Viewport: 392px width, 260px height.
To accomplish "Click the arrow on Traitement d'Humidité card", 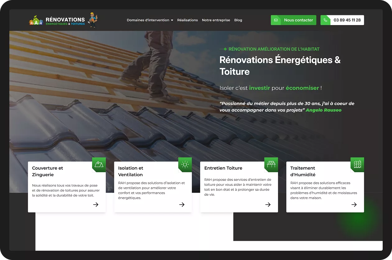I will click(354, 204).
